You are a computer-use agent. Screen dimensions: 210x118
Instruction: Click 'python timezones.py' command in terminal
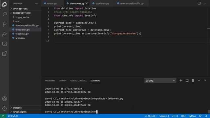110,99
